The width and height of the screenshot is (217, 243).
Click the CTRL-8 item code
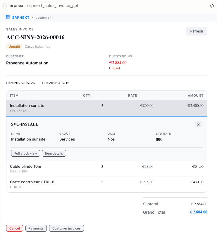[15, 187]
